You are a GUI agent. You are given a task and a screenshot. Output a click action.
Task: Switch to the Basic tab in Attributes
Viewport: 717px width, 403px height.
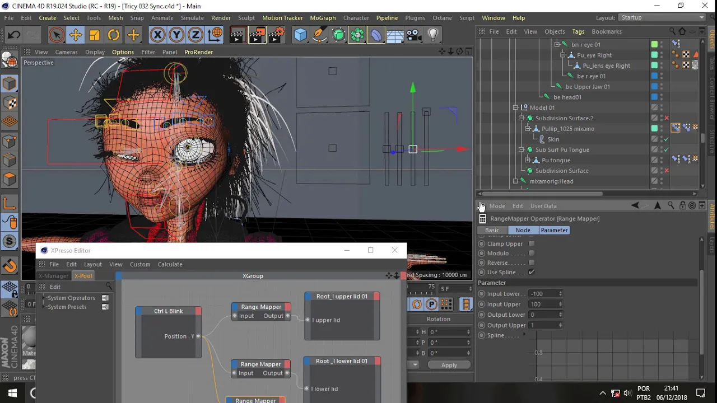pos(492,230)
